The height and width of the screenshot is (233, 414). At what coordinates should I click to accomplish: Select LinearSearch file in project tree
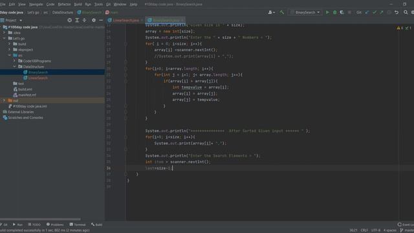click(38, 78)
